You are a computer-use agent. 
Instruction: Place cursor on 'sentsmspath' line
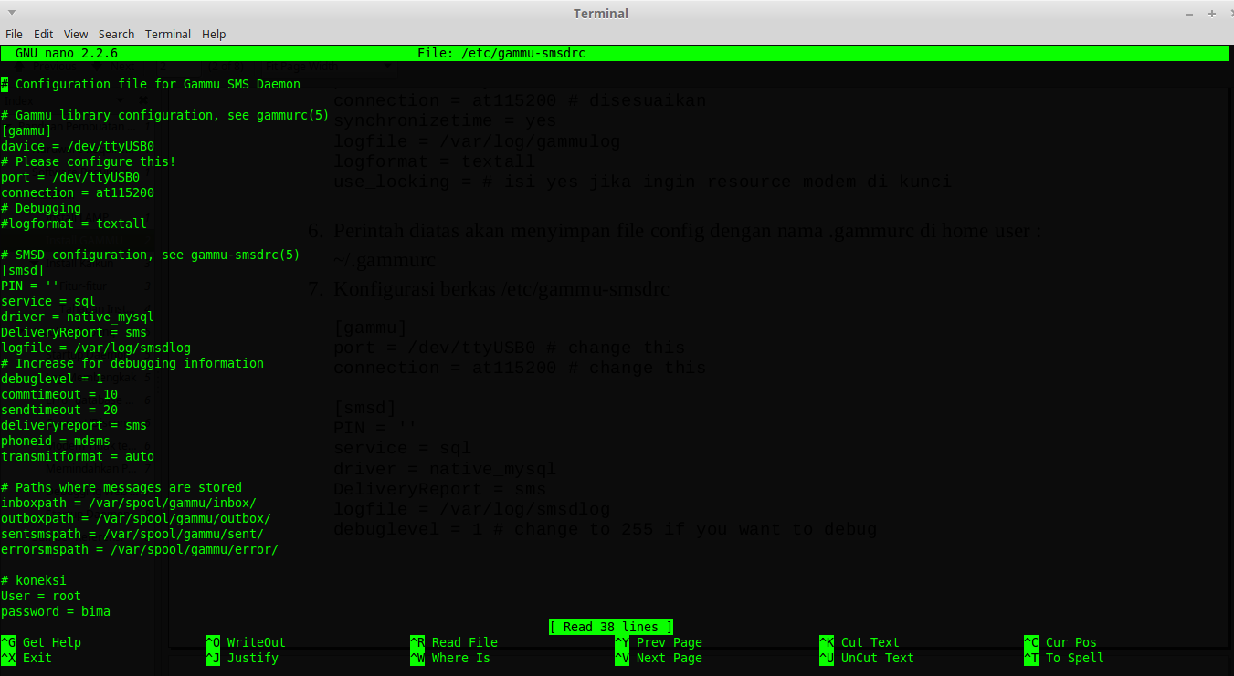[x=132, y=534]
